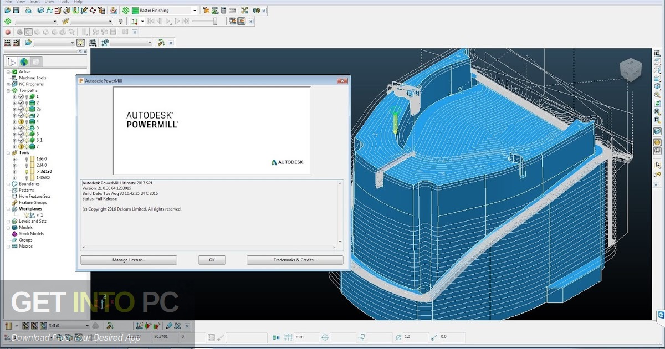Click the Save project floppy icon

pos(16,10)
